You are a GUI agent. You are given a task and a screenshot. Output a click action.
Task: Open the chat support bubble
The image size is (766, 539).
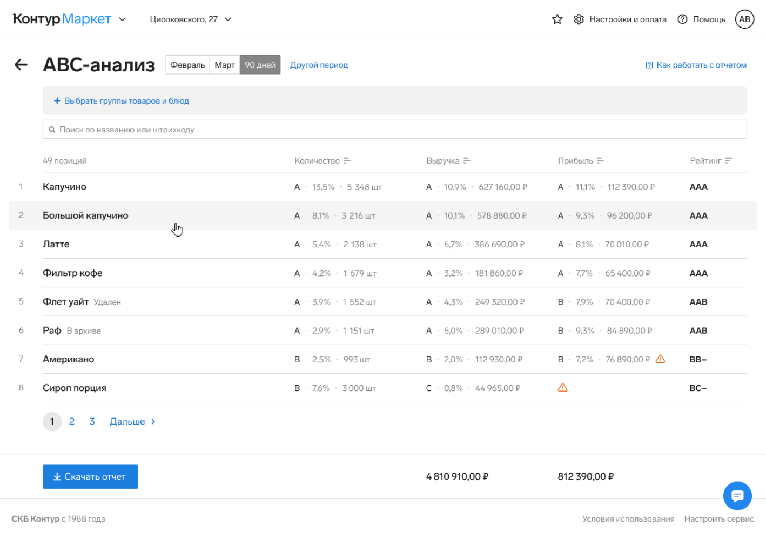click(x=737, y=496)
